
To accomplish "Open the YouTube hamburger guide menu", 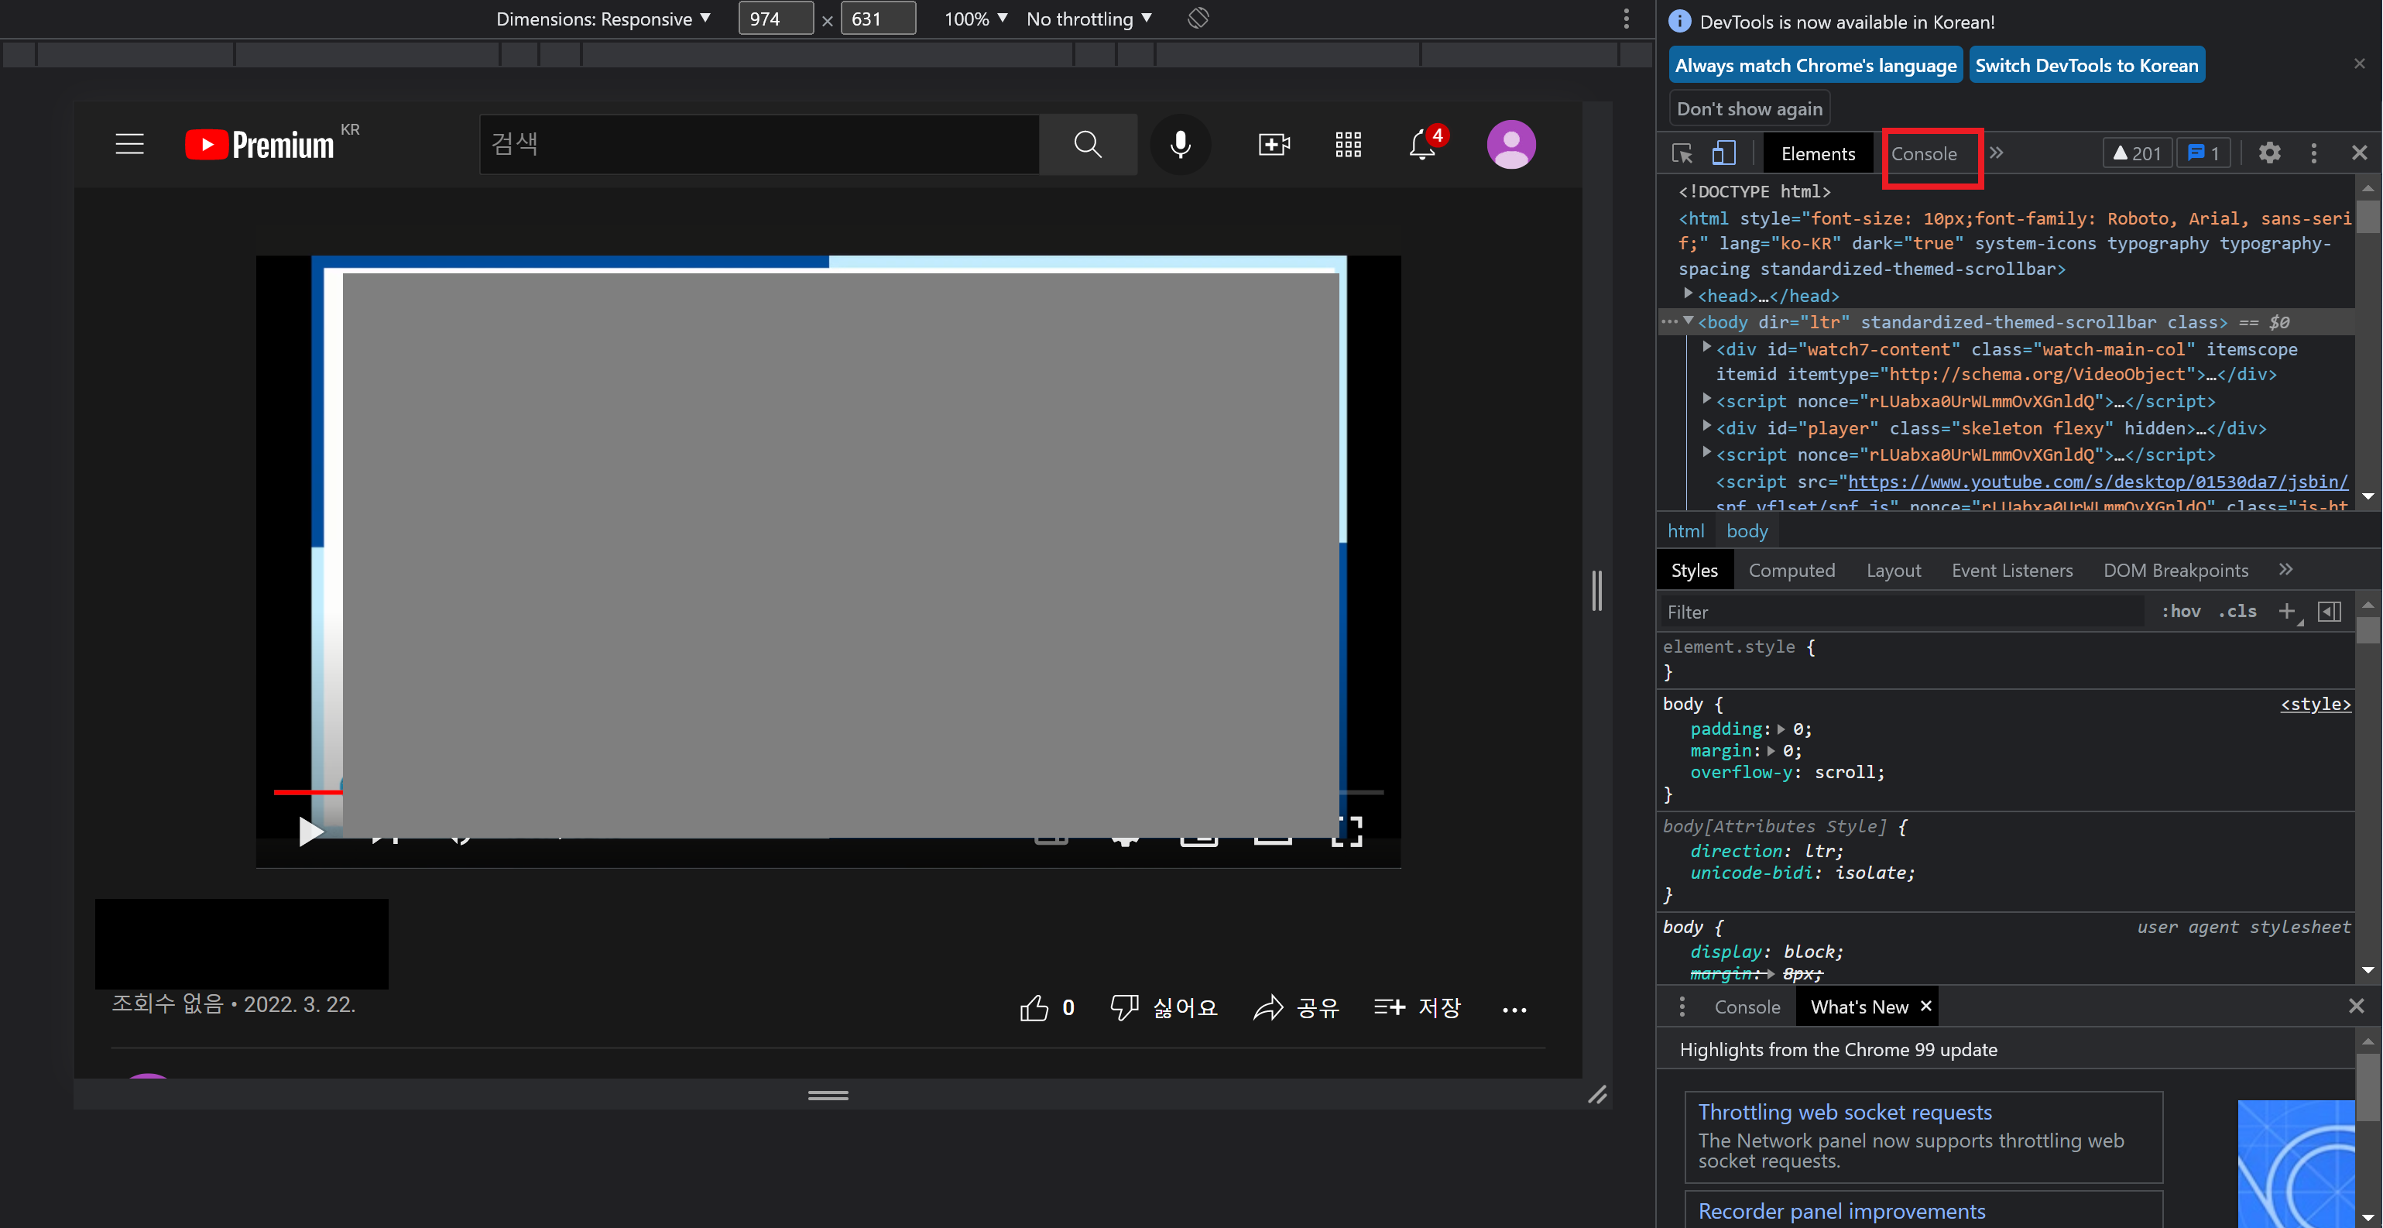I will pyautogui.click(x=129, y=144).
